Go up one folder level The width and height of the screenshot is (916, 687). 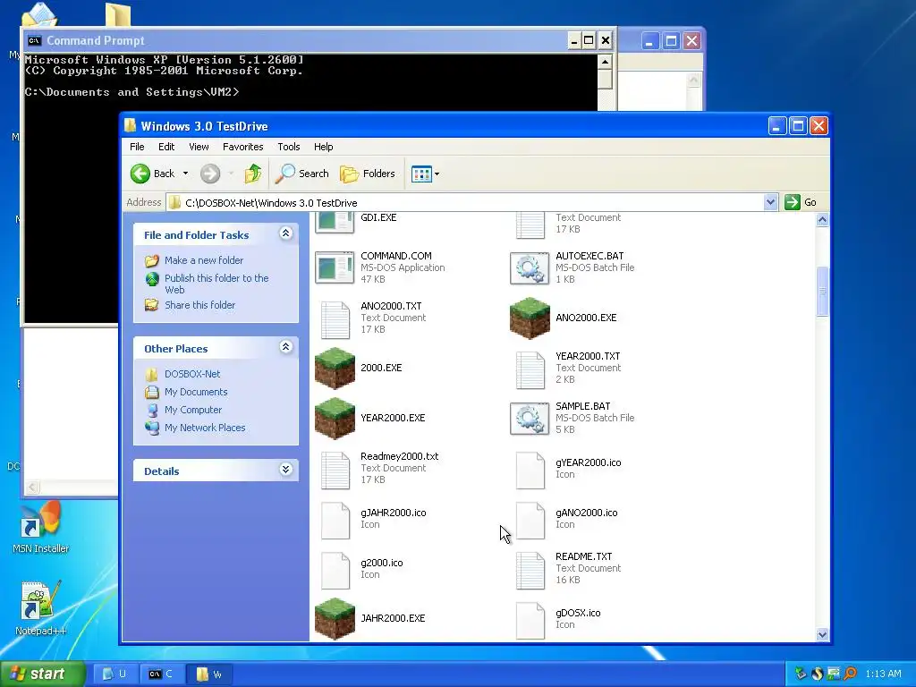pyautogui.click(x=253, y=174)
